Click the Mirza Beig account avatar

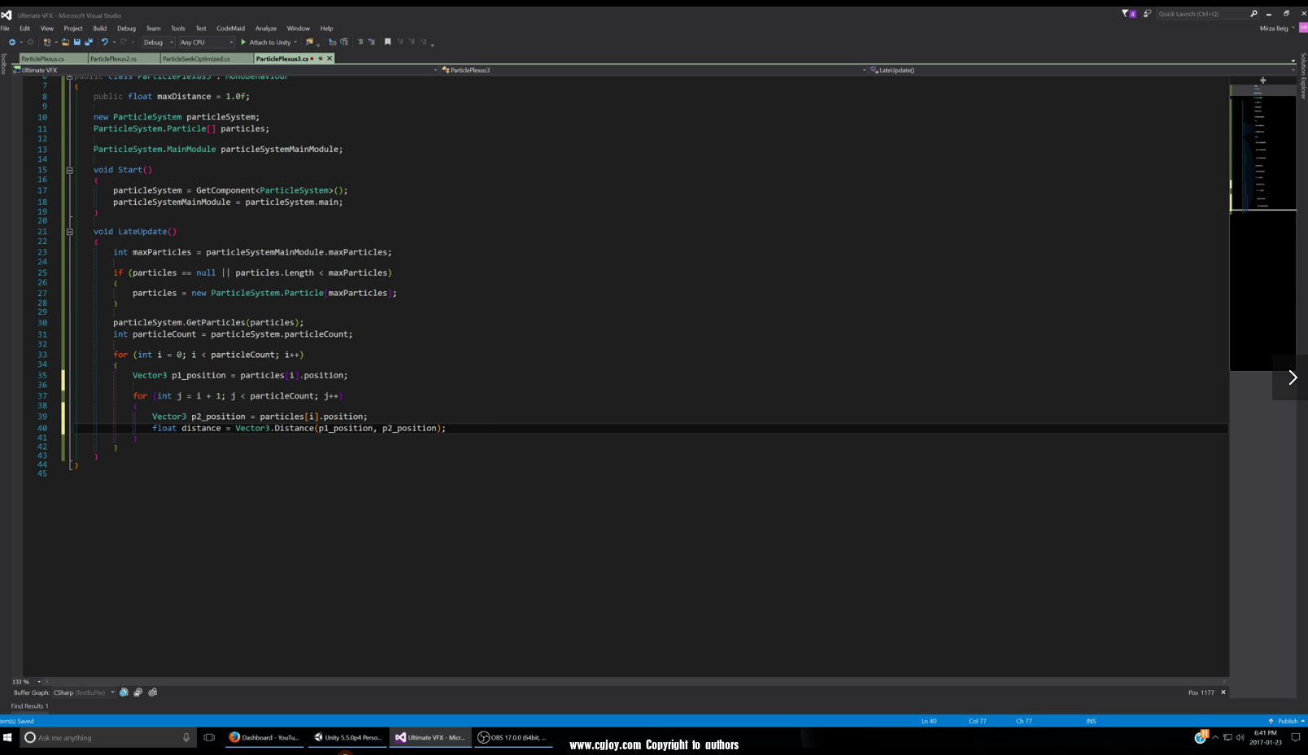(1303, 28)
